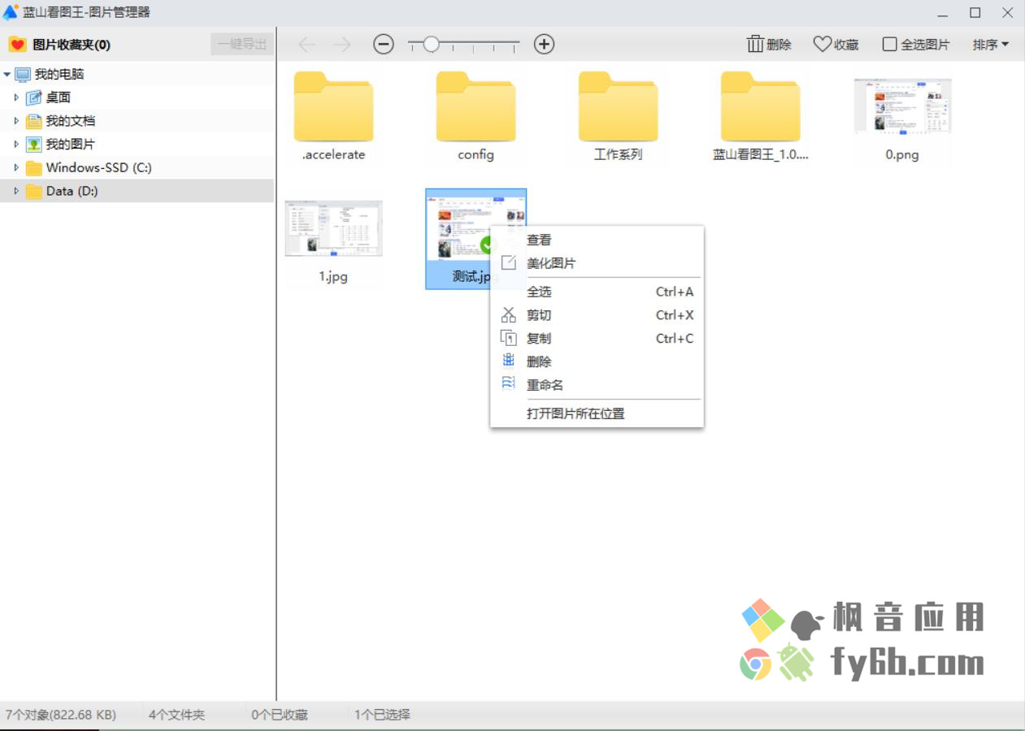
Task: Click the .accelerate folder name label
Action: coord(333,154)
